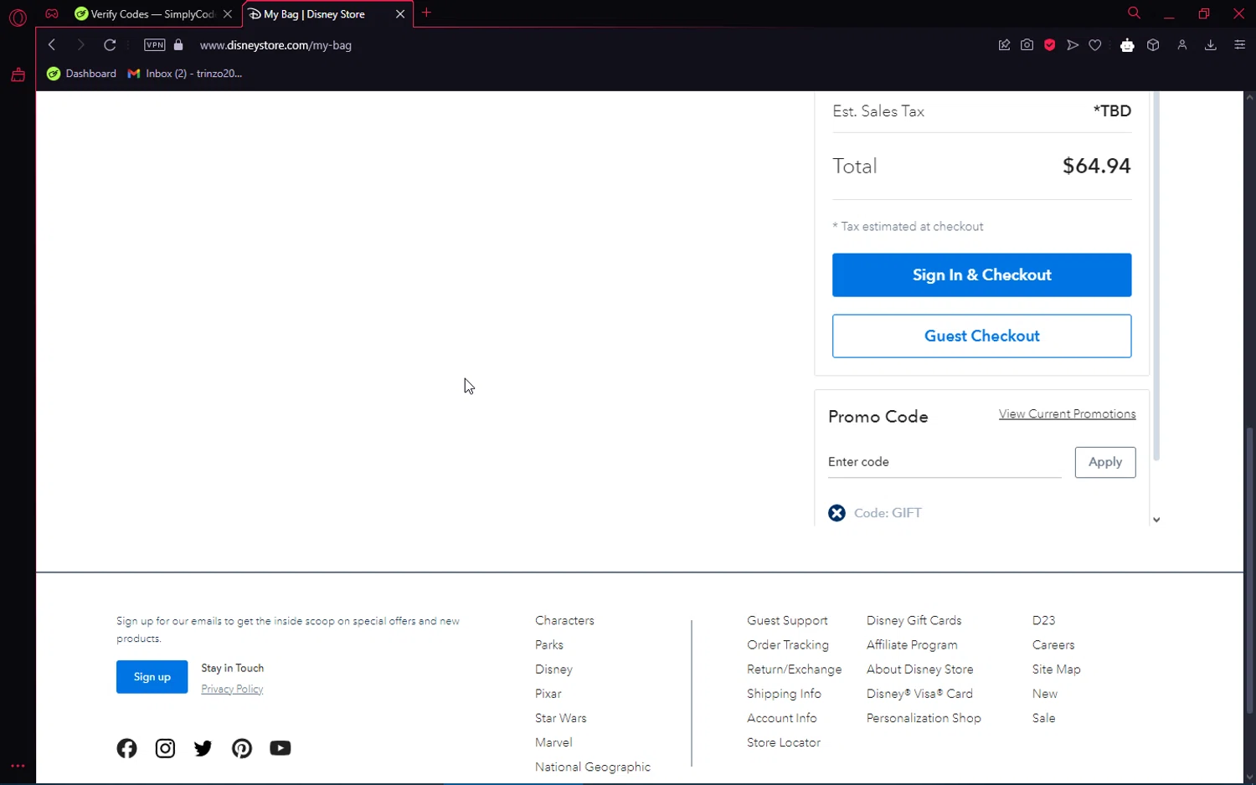Click the order summary panel scrollbar

coord(1156,276)
